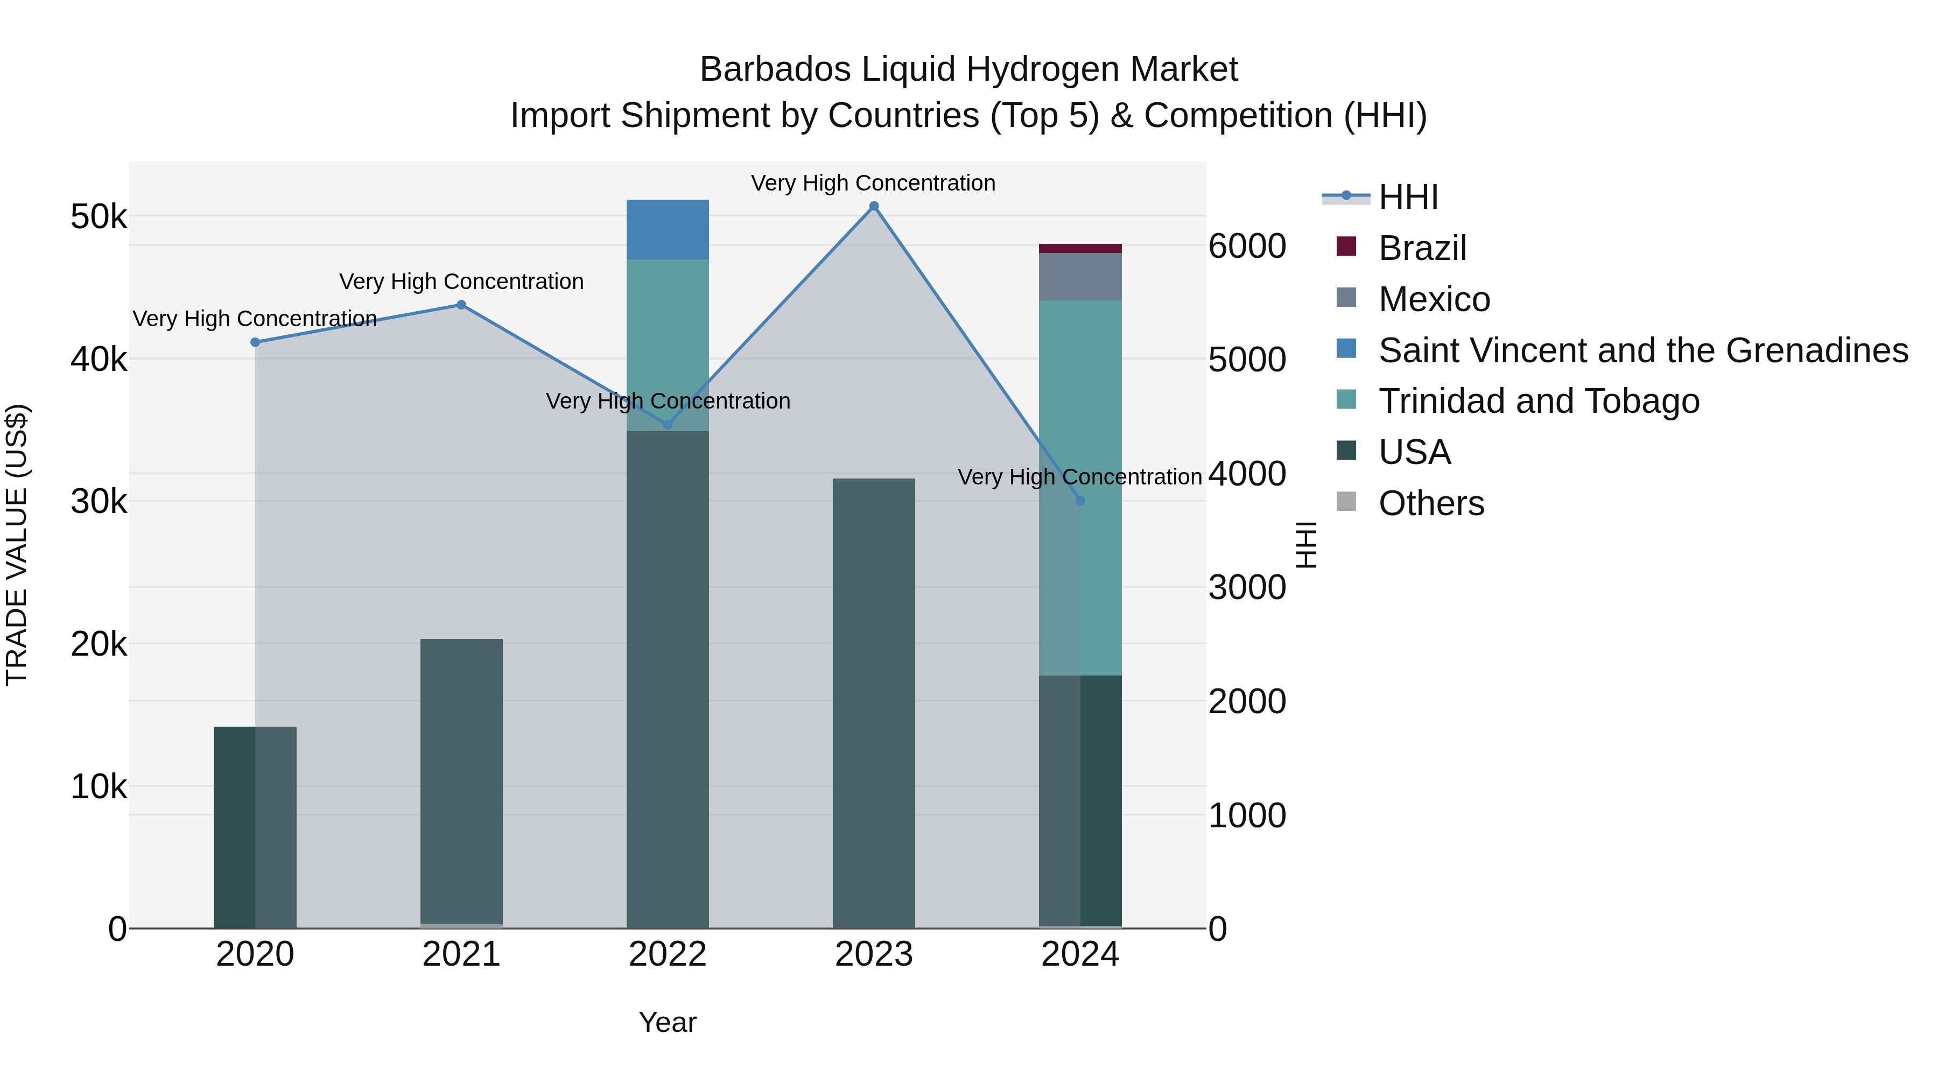The height and width of the screenshot is (1090, 1938).
Task: Click the Brazil maroon legend swatch
Action: coord(1347,246)
